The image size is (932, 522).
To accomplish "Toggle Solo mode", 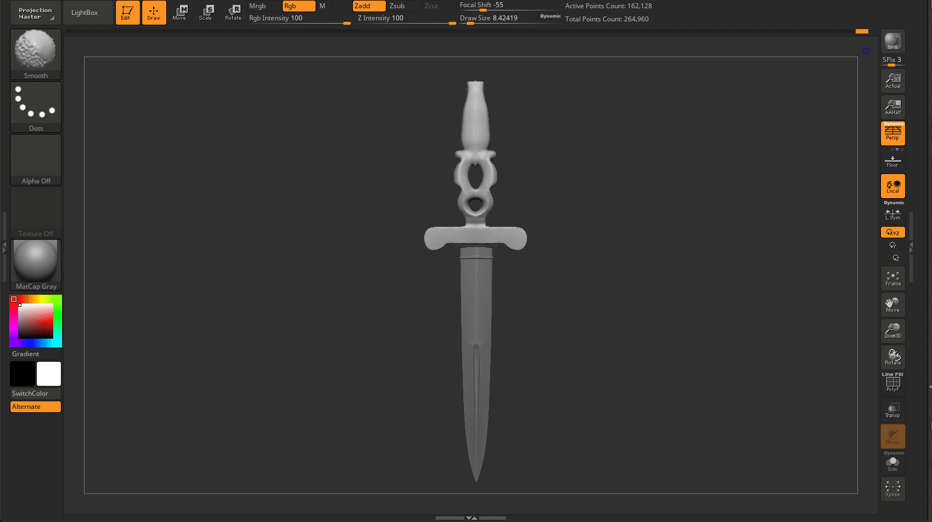I will pyautogui.click(x=893, y=463).
